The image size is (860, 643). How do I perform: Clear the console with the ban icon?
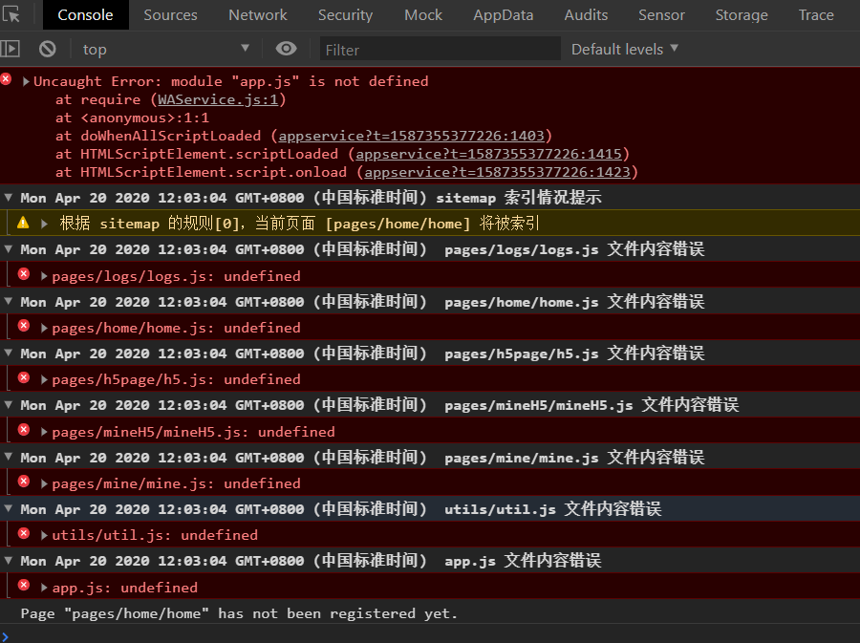[48, 49]
